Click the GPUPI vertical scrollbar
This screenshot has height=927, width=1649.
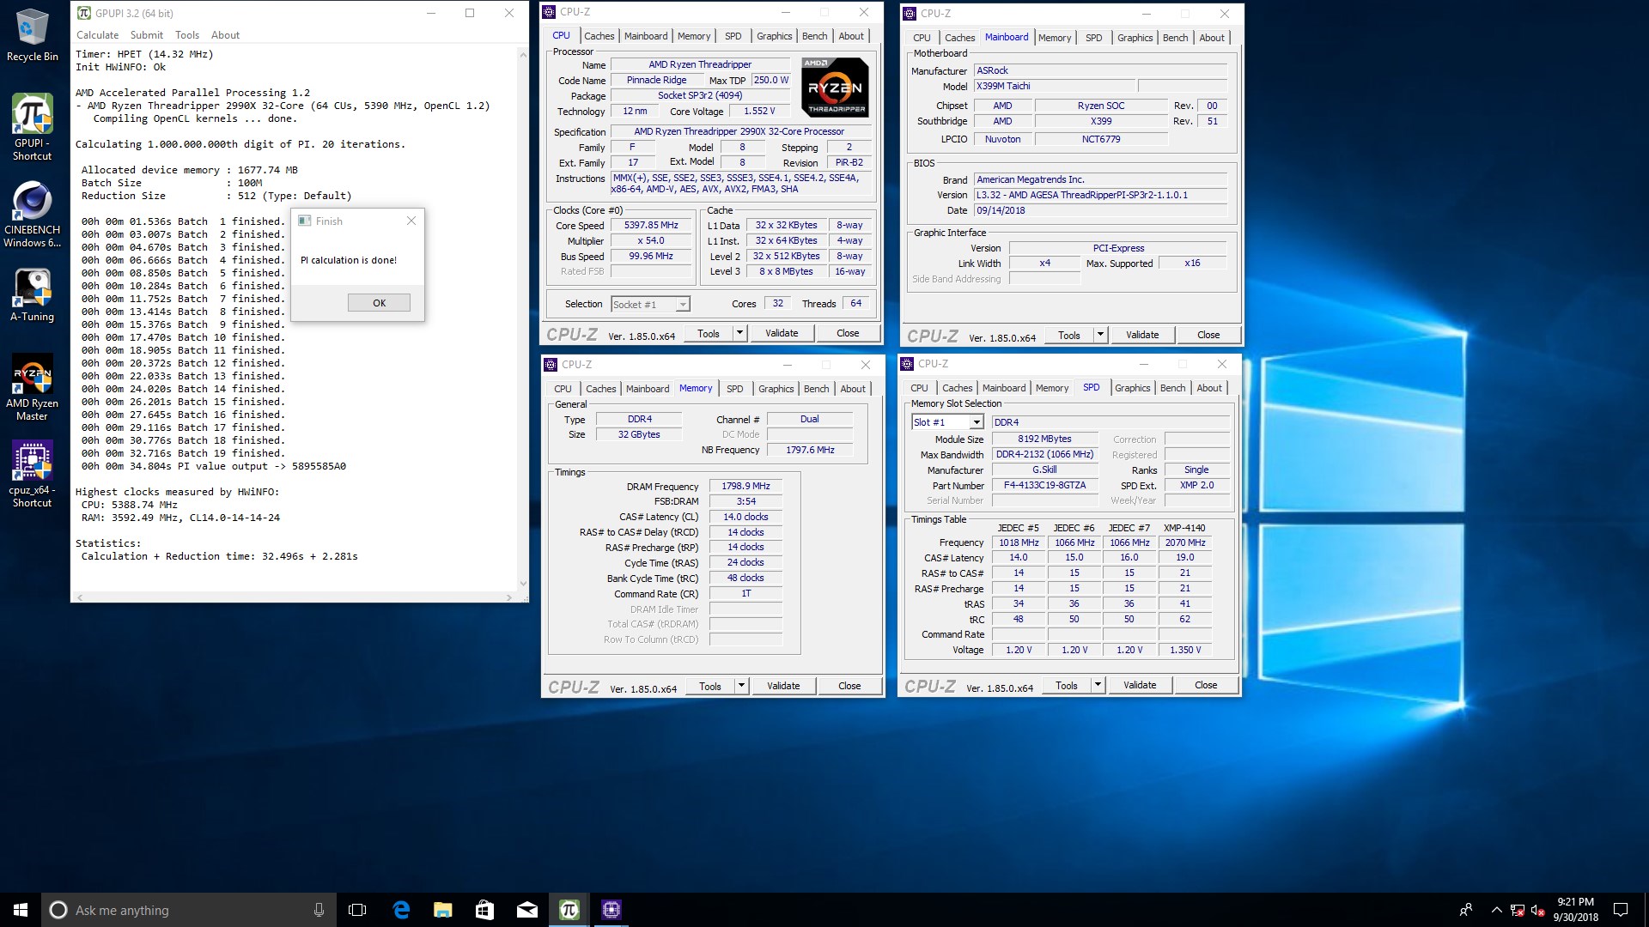pyautogui.click(x=523, y=318)
